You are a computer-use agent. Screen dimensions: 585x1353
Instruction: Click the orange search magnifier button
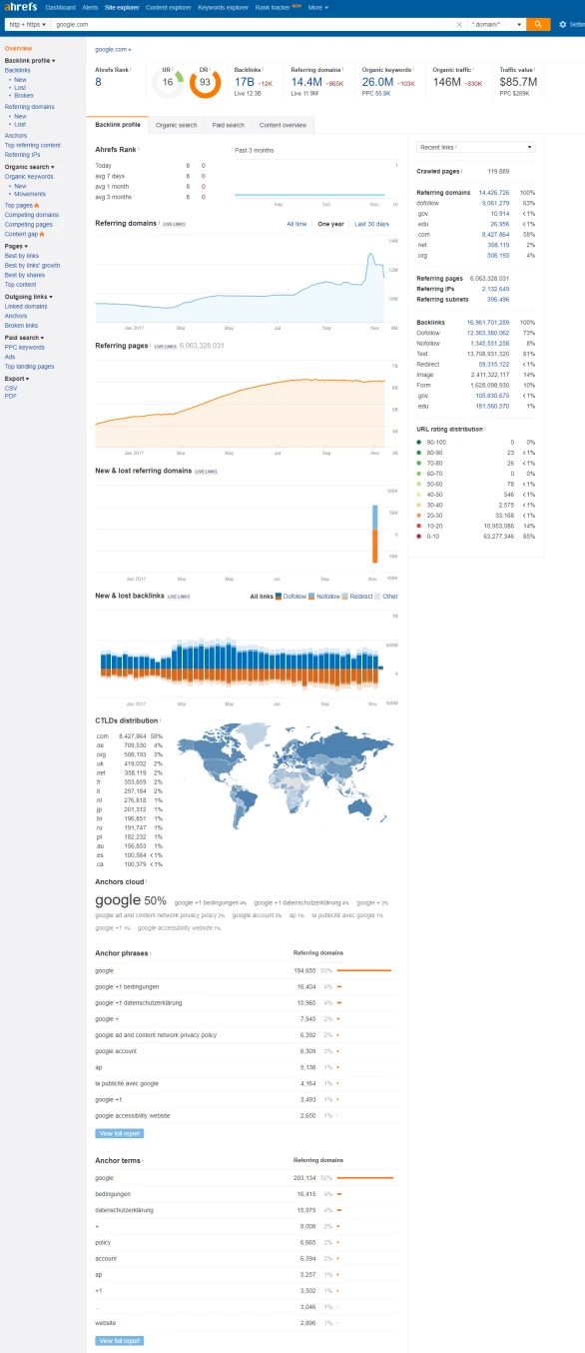click(x=538, y=24)
